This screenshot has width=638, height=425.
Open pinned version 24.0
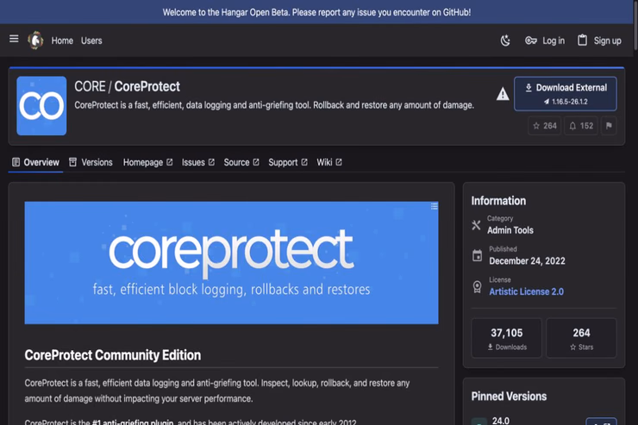click(x=500, y=421)
